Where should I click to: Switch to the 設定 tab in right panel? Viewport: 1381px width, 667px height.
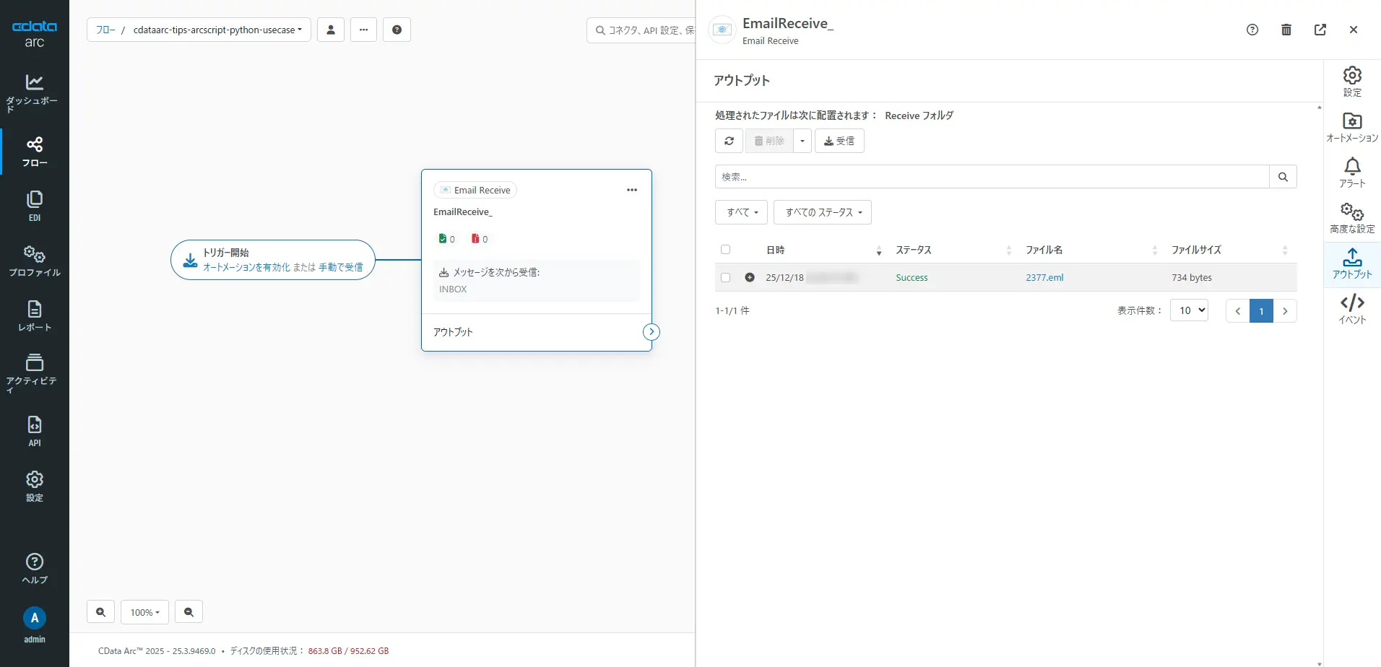tap(1352, 82)
